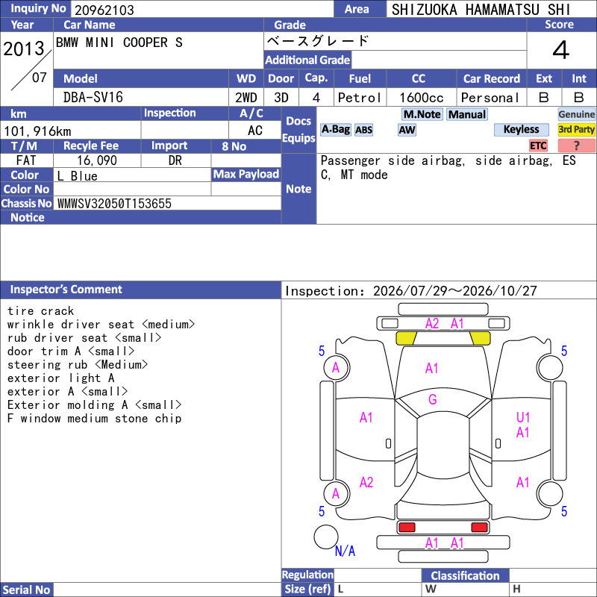Click area value SHIZUOKA HAMAMATSU SHI
Image resolution: width=597 pixels, height=597 pixels.
tap(481, 10)
